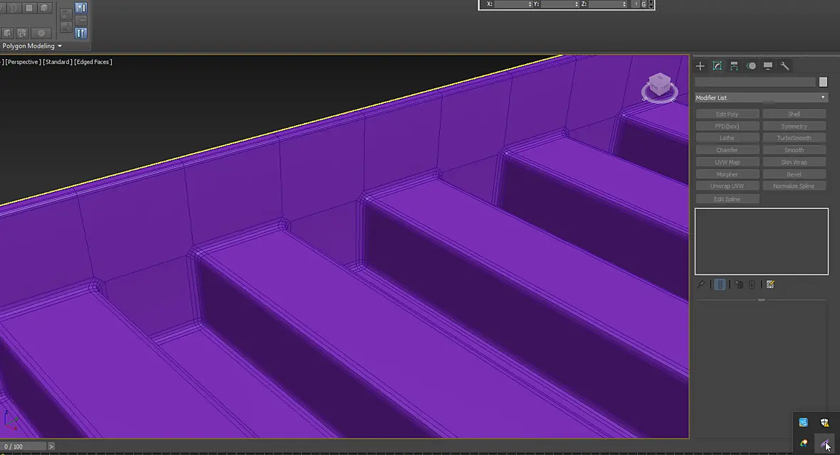Open the Modifier List dropdown
The width and height of the screenshot is (840, 455).
coord(761,97)
